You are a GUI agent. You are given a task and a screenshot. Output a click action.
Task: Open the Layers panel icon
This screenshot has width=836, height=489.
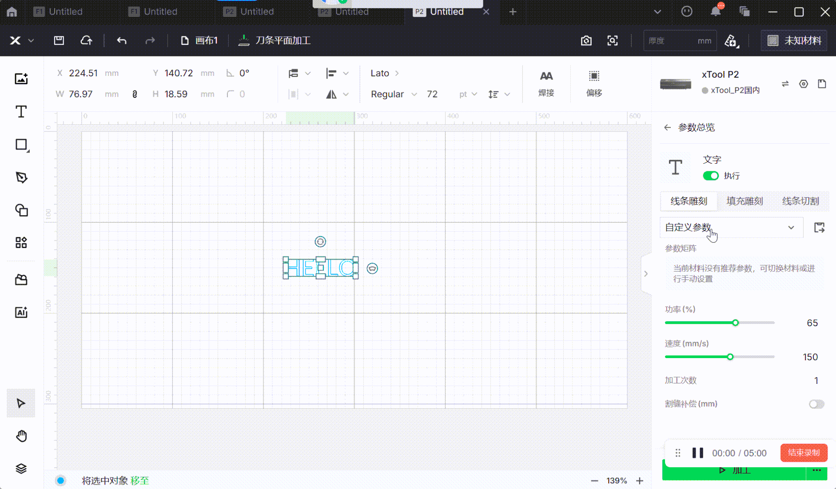point(21,469)
